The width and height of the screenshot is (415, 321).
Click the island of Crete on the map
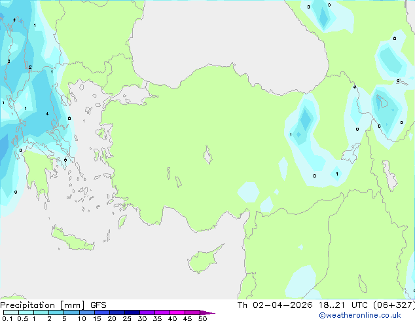tap(72, 239)
